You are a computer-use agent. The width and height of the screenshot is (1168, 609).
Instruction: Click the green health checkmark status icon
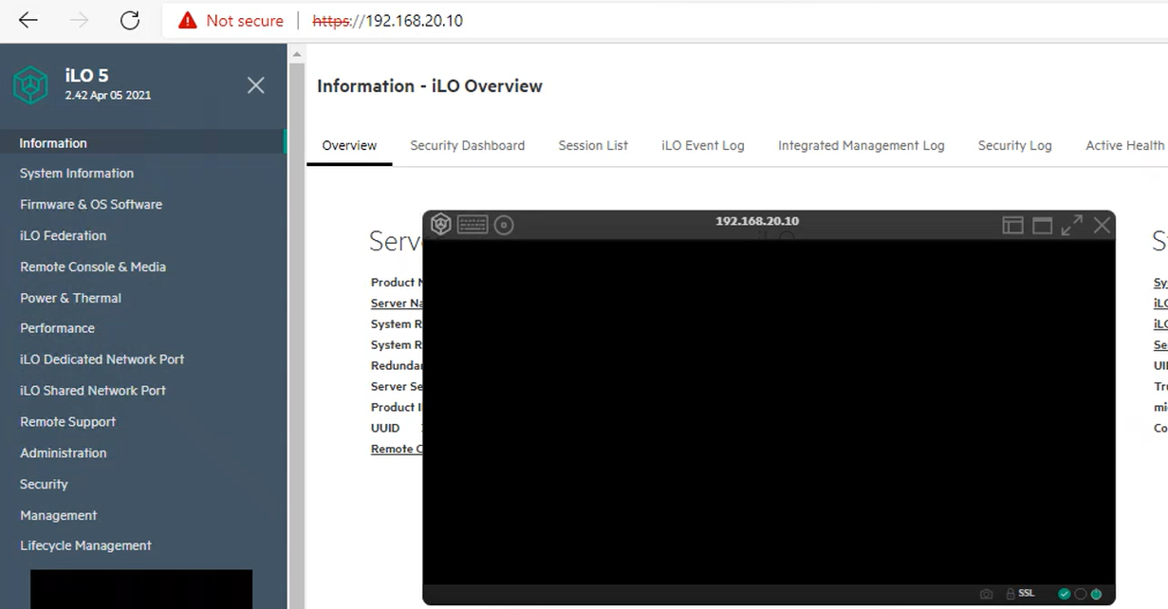click(x=1064, y=594)
